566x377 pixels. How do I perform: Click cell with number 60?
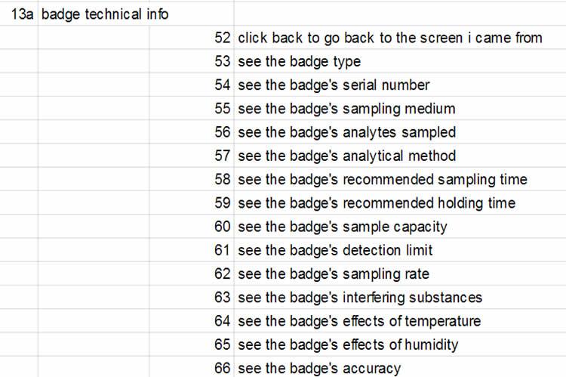pyautogui.click(x=222, y=227)
